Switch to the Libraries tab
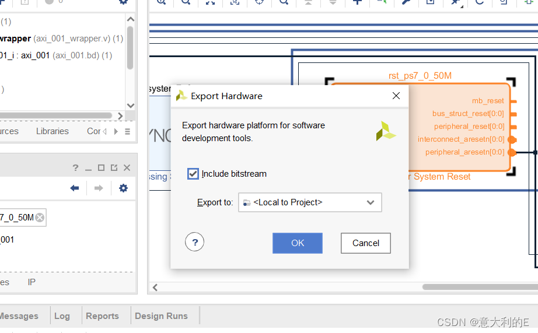 (53, 131)
